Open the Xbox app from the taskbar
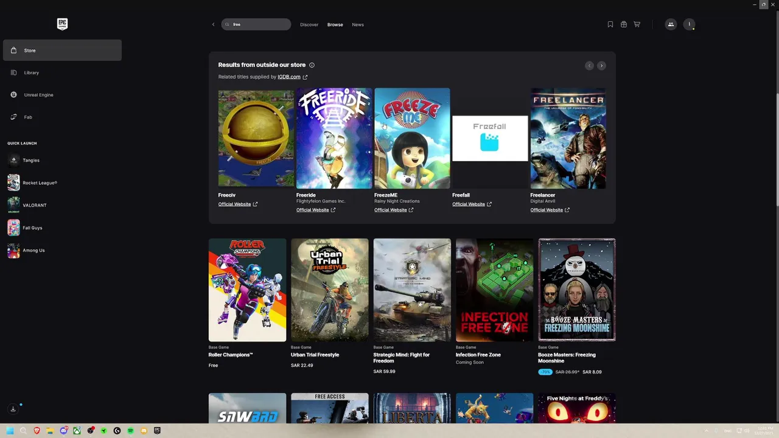 [x=77, y=431]
